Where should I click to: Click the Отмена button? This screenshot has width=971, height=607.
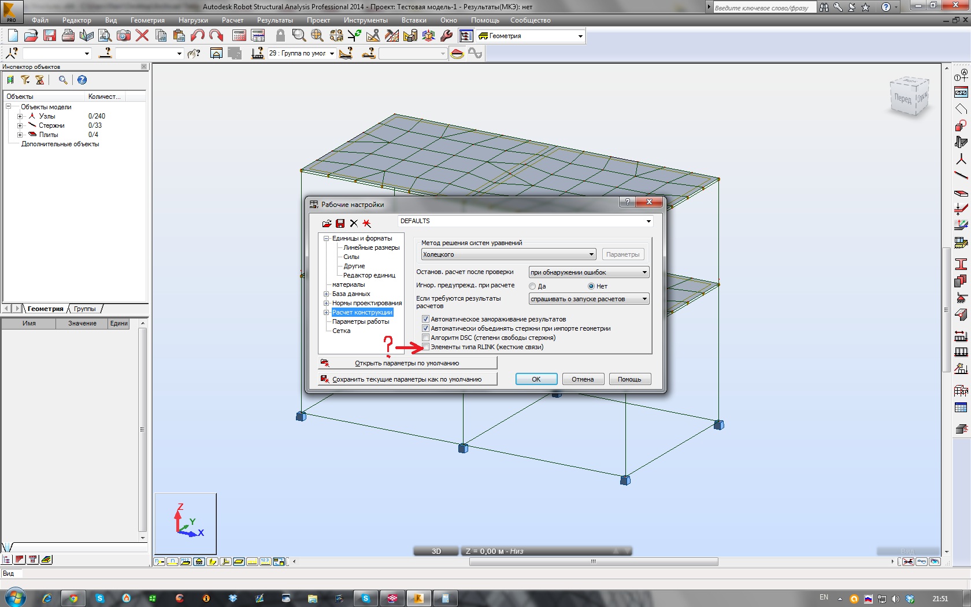click(x=583, y=379)
